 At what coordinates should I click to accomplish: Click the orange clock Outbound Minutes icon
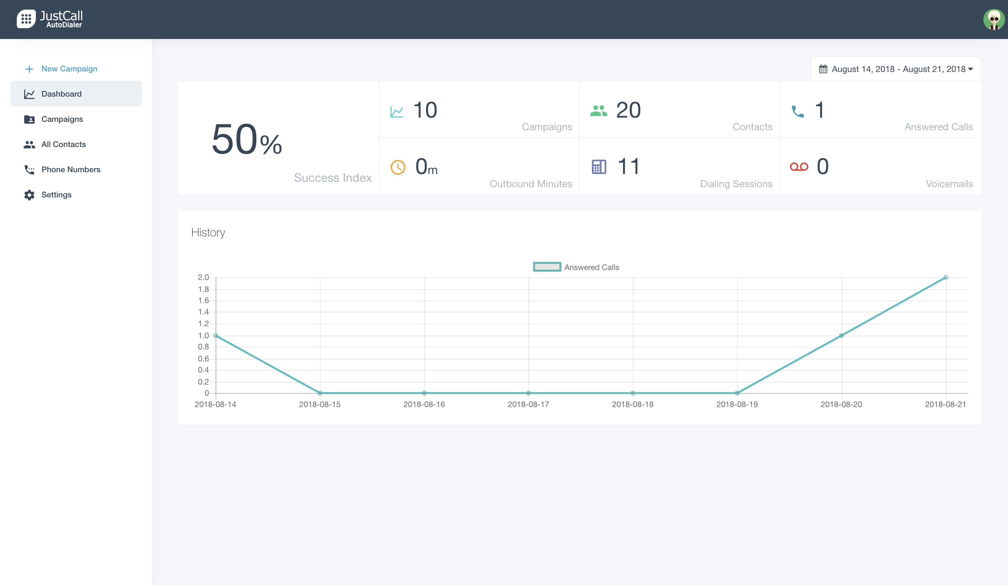[397, 167]
